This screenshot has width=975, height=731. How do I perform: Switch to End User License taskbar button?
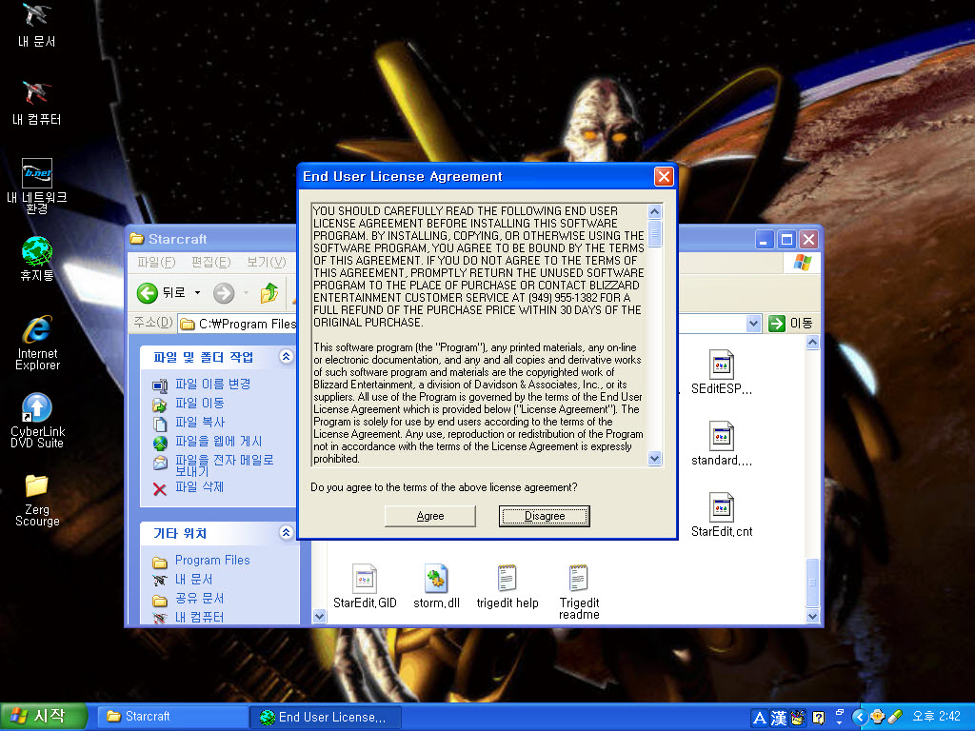click(x=326, y=717)
